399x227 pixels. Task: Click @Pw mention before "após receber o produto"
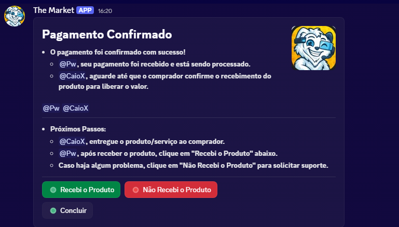point(68,153)
